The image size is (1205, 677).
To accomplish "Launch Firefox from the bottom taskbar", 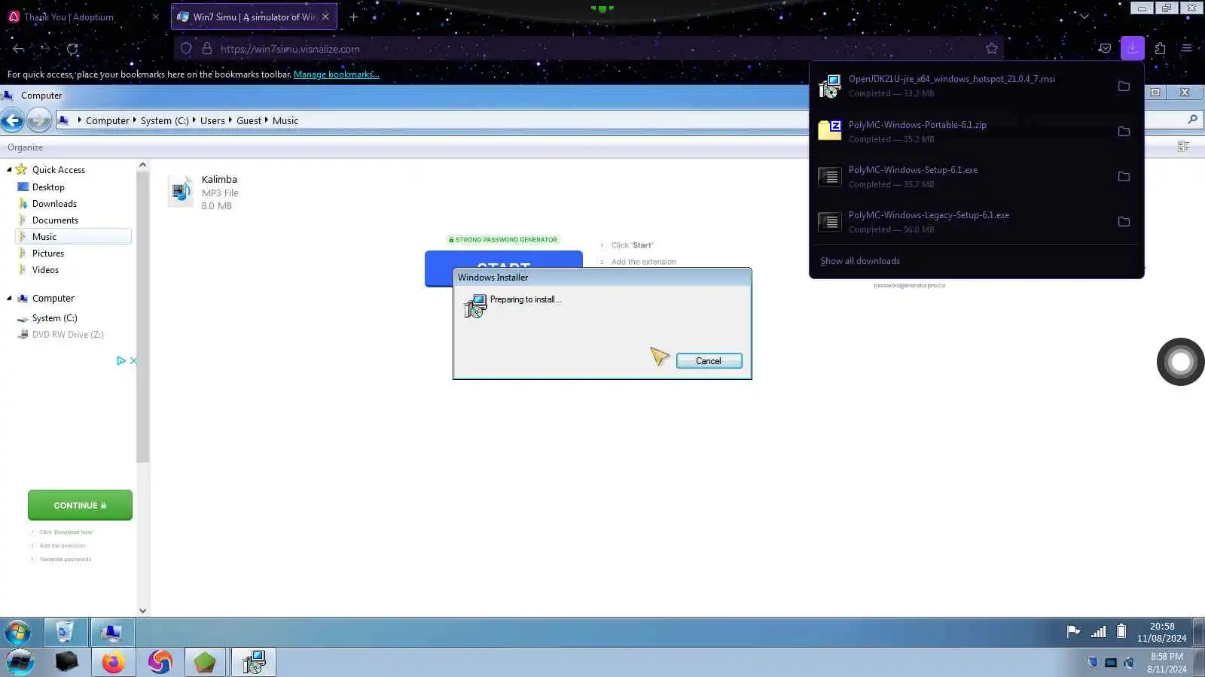I will point(113,662).
